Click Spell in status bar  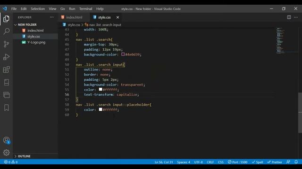pos(257,162)
